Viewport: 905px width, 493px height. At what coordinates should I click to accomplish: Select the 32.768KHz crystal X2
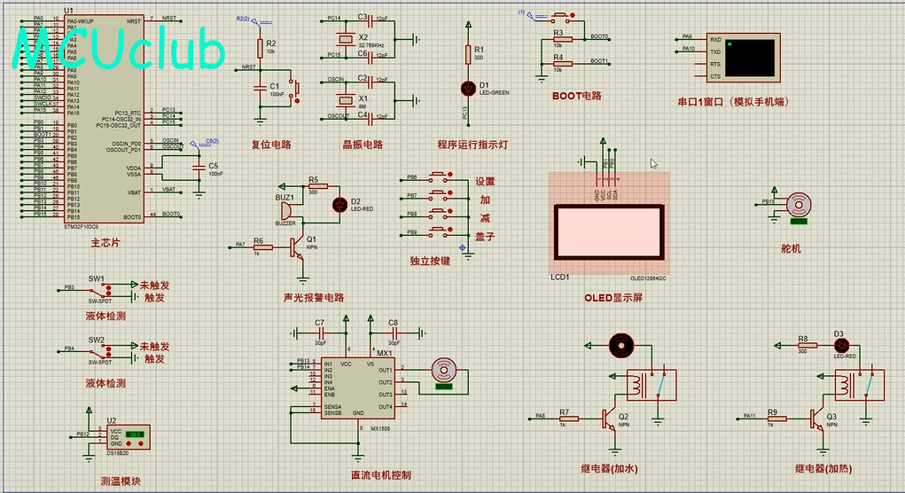coord(345,39)
